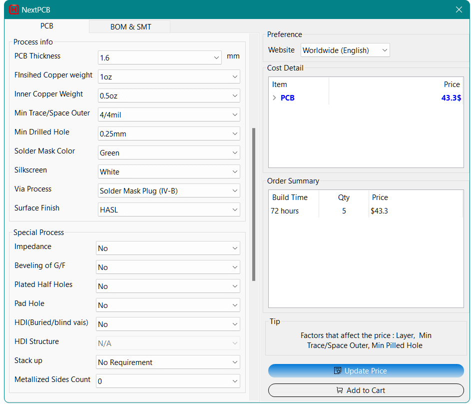Expand the PCB cost detail row
The width and height of the screenshot is (474, 407).
[x=274, y=98]
